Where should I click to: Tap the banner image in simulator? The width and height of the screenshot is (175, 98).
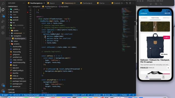pyautogui.click(x=155, y=27)
